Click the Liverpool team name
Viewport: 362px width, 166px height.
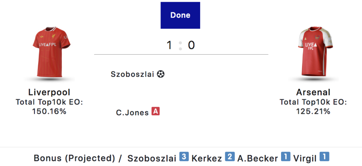pyautogui.click(x=49, y=92)
